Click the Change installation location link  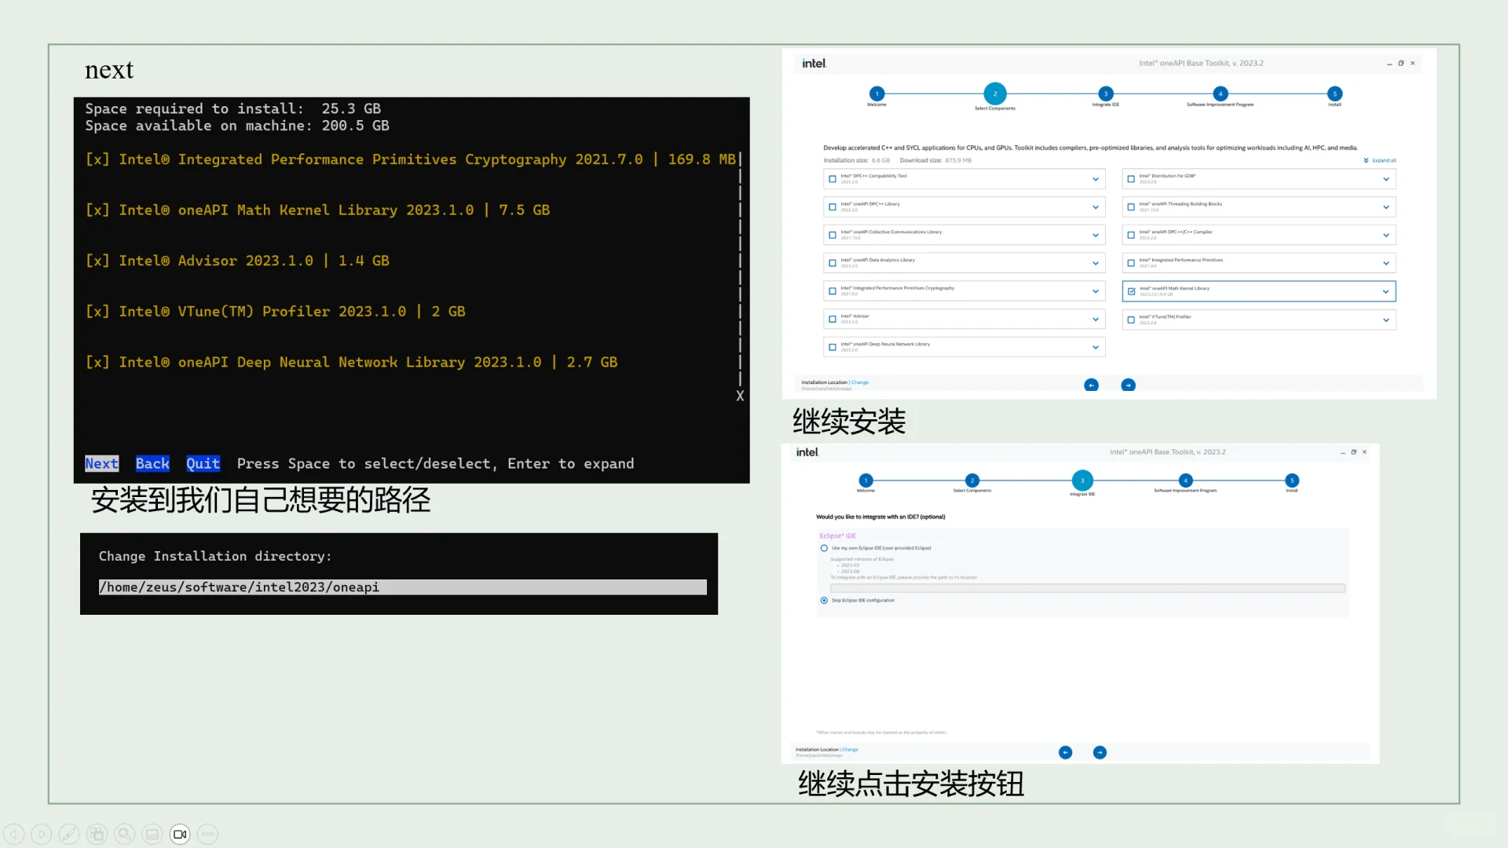(860, 382)
